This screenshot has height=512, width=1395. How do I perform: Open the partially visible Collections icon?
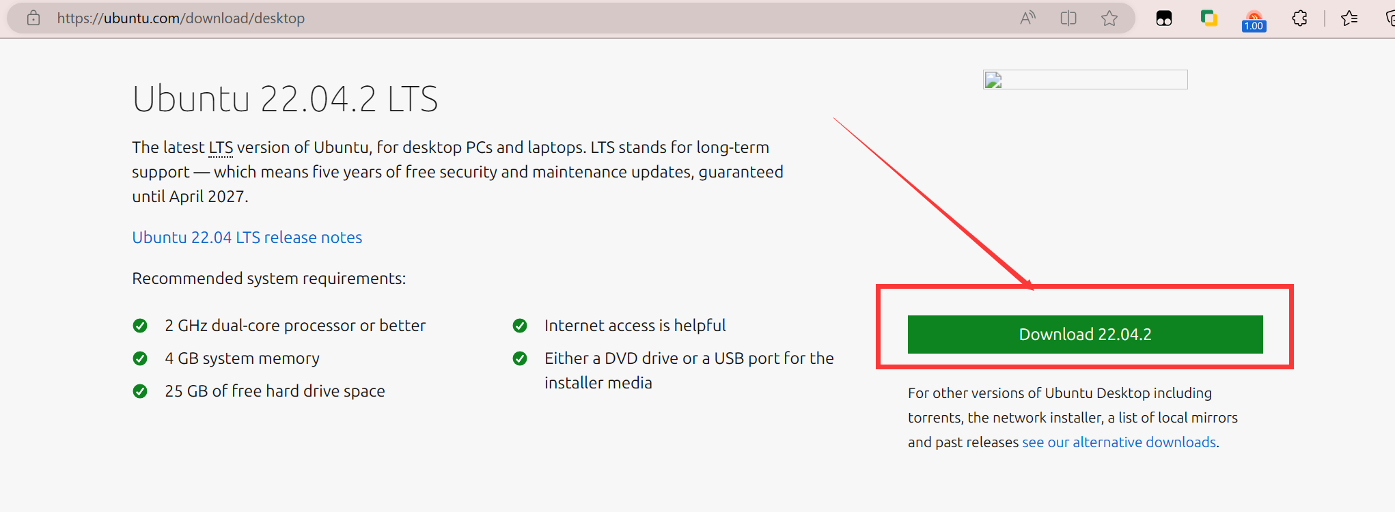(x=1390, y=18)
